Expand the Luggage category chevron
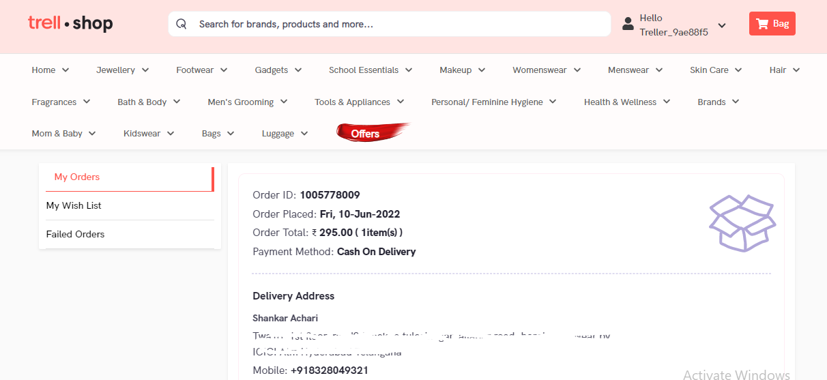The width and height of the screenshot is (827, 380). 304,134
